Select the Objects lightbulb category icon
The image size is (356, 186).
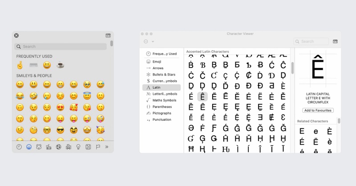(x=78, y=147)
